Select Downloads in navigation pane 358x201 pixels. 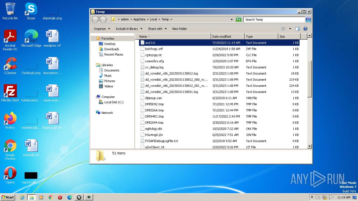(112, 49)
